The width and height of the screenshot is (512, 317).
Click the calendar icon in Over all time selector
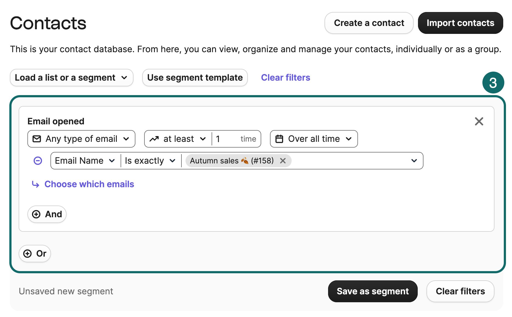pos(279,139)
